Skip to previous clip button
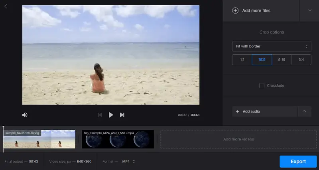This screenshot has height=170, width=319. coord(100,115)
